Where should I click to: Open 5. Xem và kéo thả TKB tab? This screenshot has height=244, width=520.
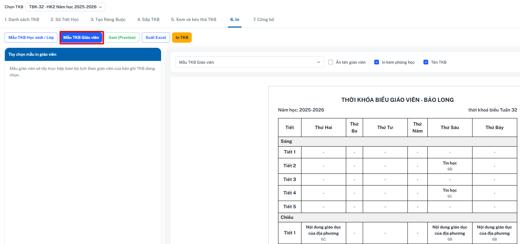(194, 20)
